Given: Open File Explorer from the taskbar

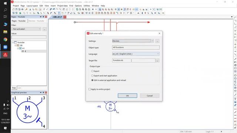Looking at the screenshot, I should 5,32.
